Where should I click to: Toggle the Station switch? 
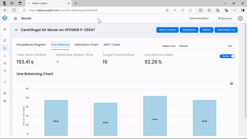[227, 56]
